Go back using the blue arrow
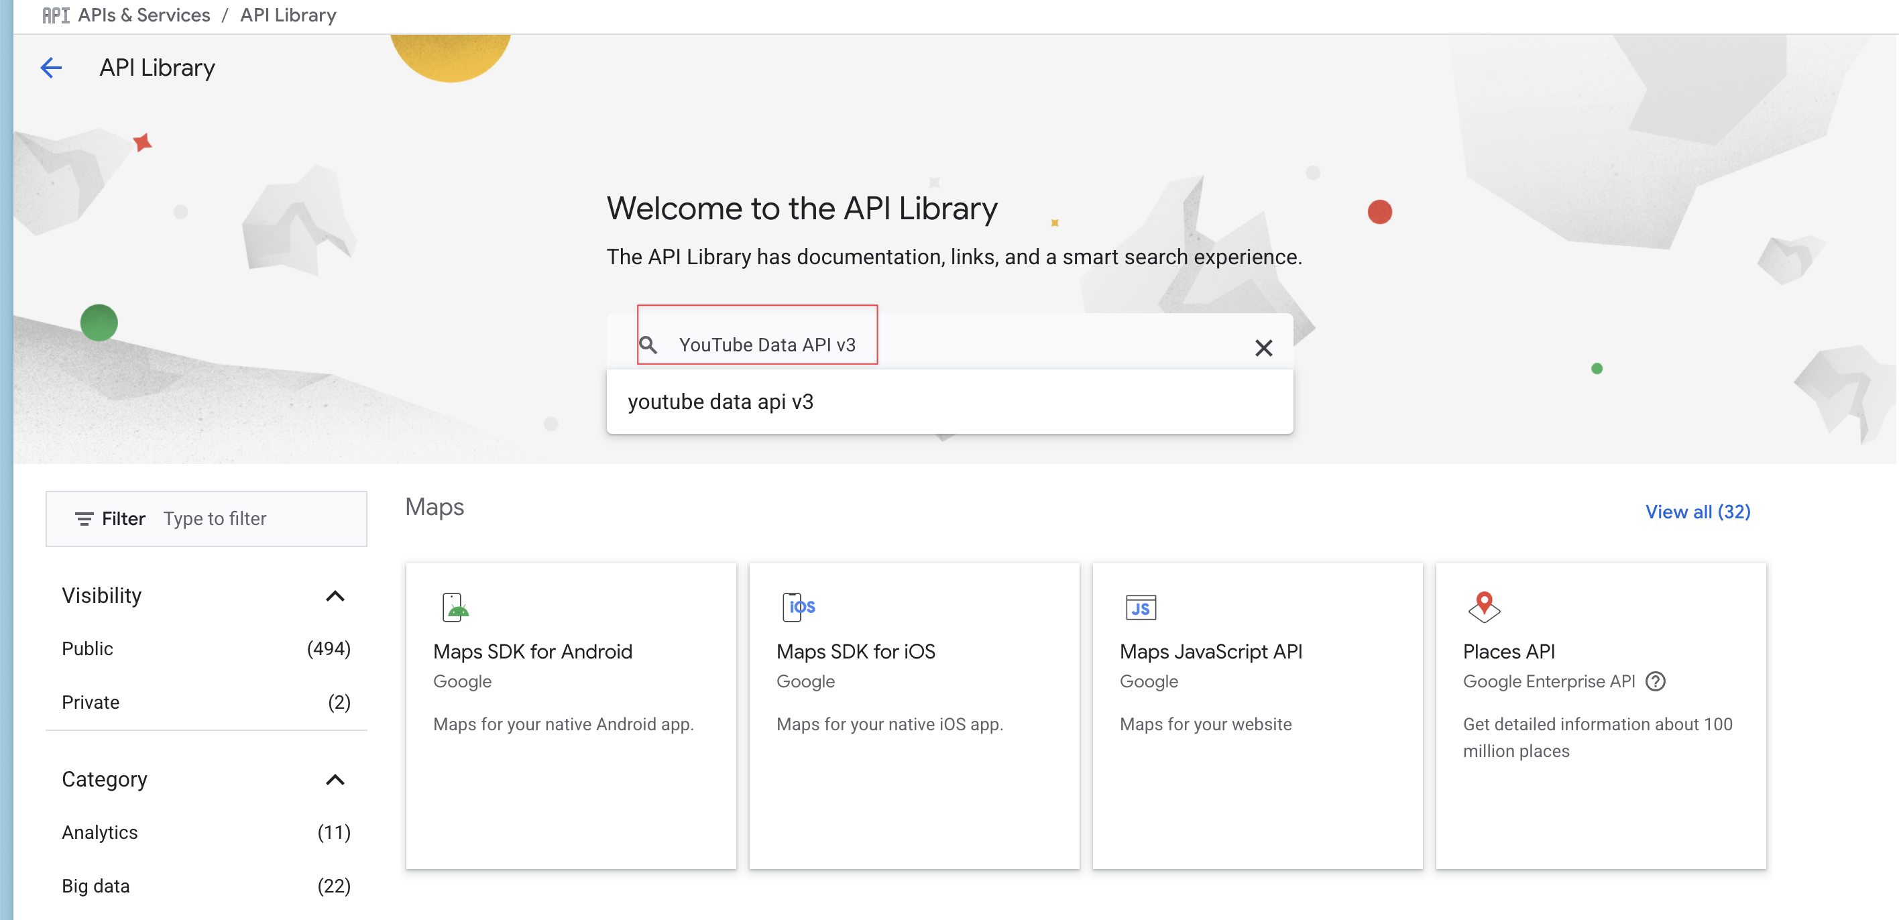Viewport: 1899px width, 920px height. pos(51,68)
